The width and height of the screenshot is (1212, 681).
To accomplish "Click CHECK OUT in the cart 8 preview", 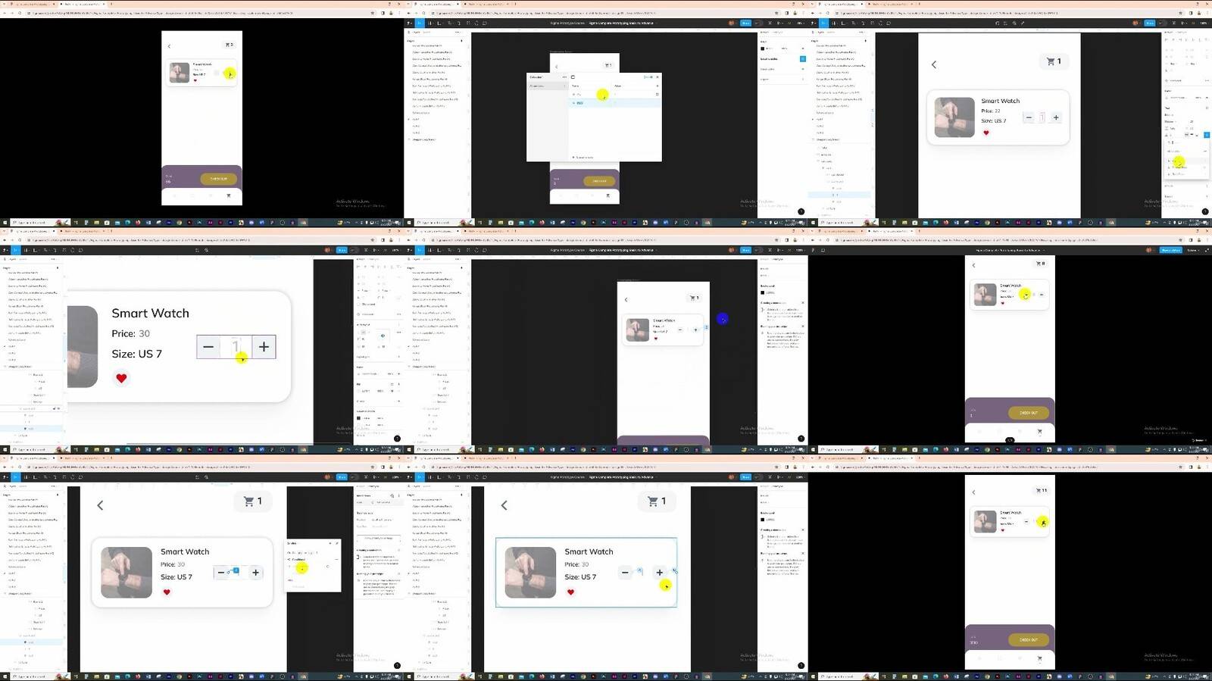I will (1029, 413).
